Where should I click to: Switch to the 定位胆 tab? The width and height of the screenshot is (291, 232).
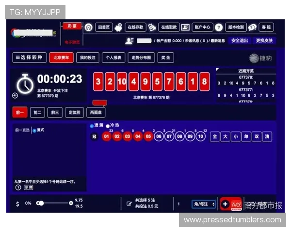point(73,113)
